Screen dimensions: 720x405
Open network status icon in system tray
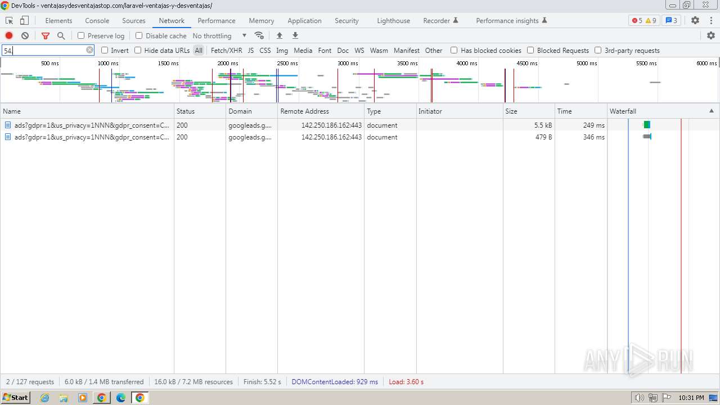tap(652, 398)
